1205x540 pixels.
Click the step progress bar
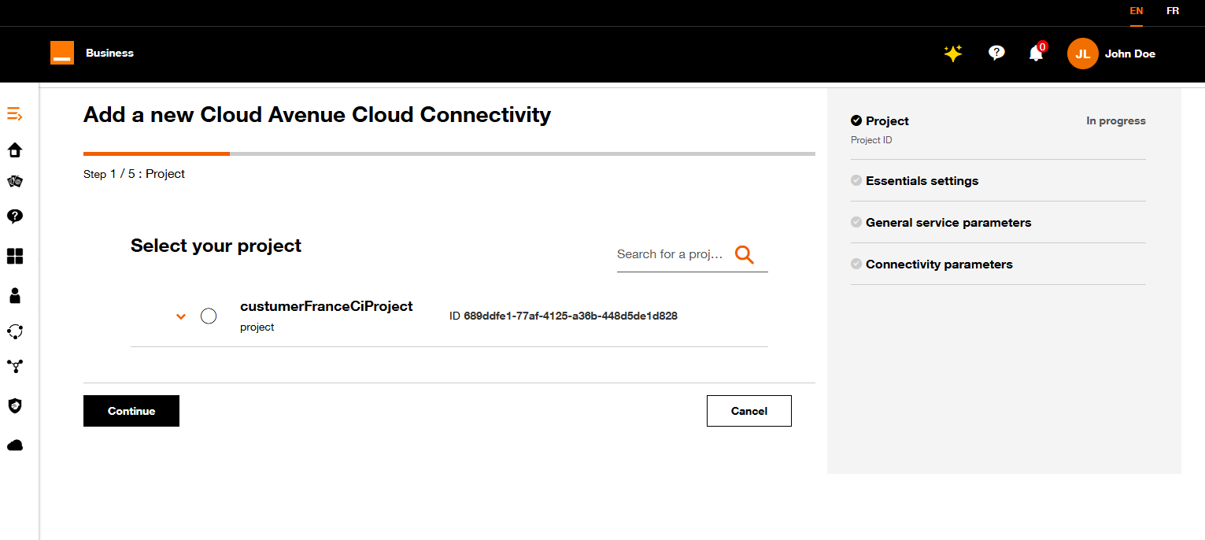(x=449, y=153)
